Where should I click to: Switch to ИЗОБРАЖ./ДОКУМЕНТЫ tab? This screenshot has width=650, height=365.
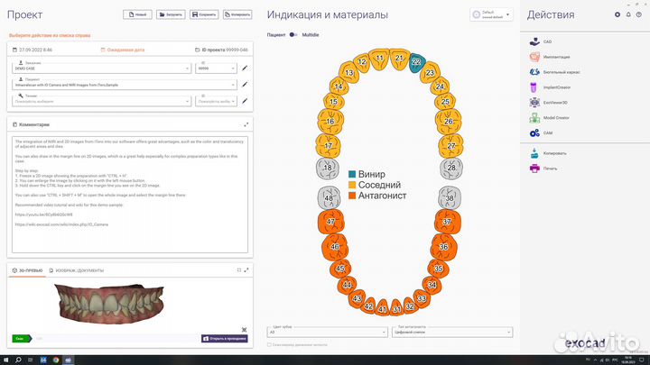[77, 270]
